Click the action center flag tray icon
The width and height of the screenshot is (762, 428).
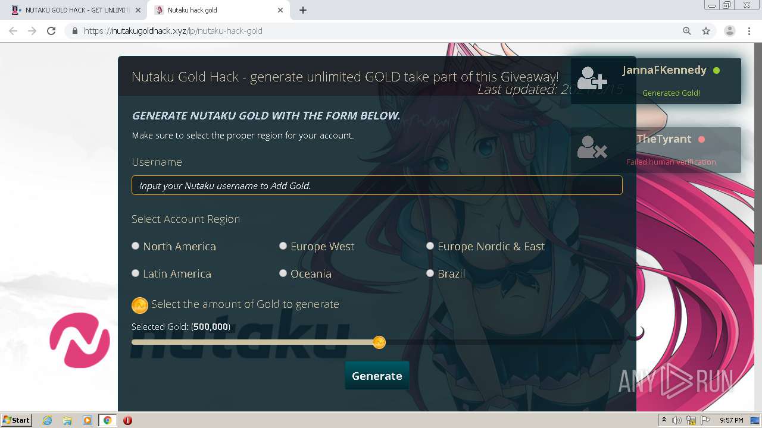[x=705, y=420]
